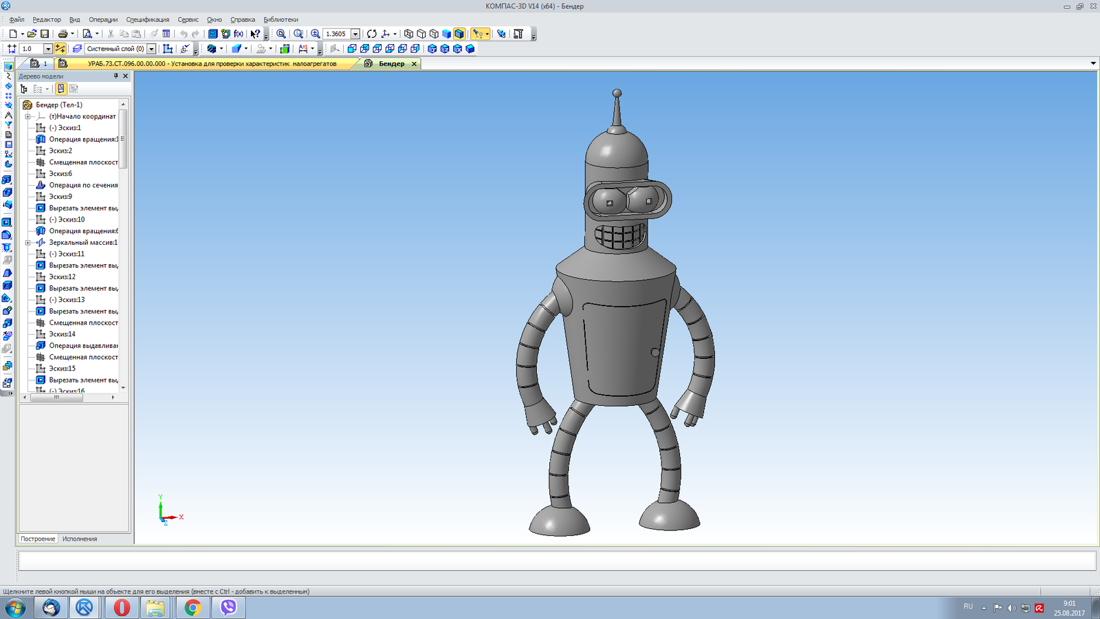1100x619 pixels.
Task: Open the Файл menu
Action: (16, 19)
